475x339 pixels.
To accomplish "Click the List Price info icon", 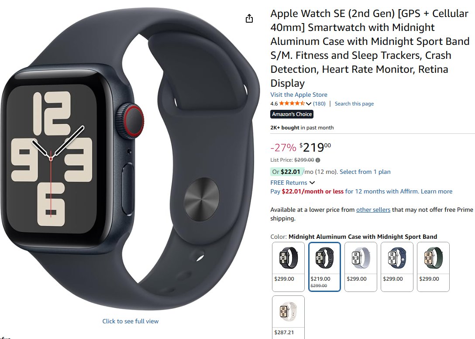I will tap(318, 160).
